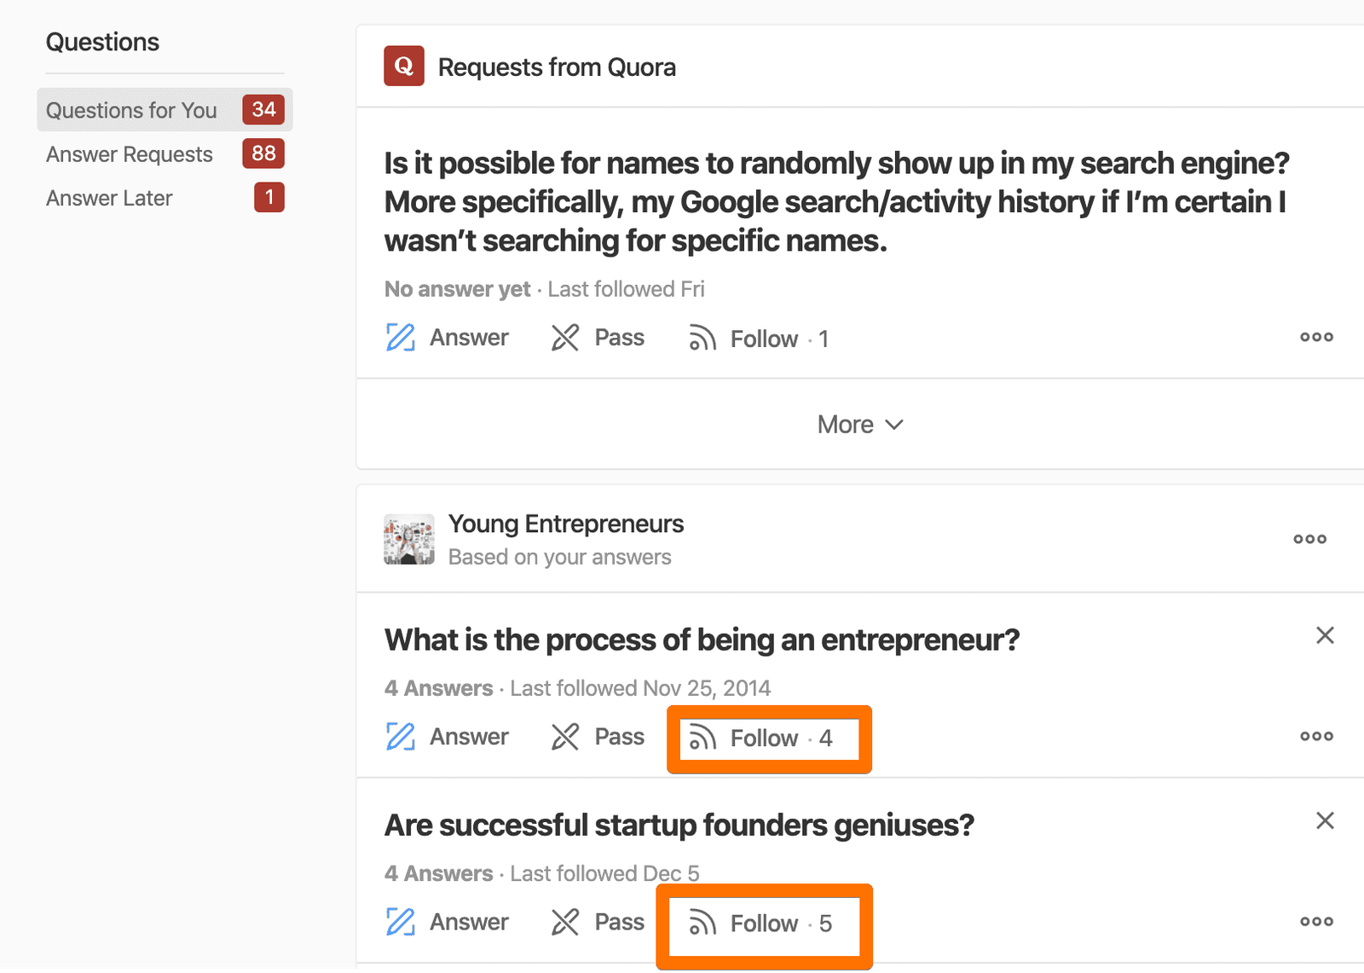Click Answer label for entrepreneur process question
This screenshot has width=1364, height=973.
[x=469, y=737]
